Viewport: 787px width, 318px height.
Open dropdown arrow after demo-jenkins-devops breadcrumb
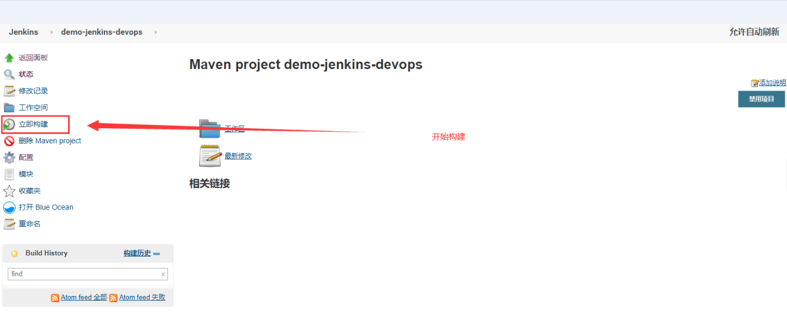156,32
